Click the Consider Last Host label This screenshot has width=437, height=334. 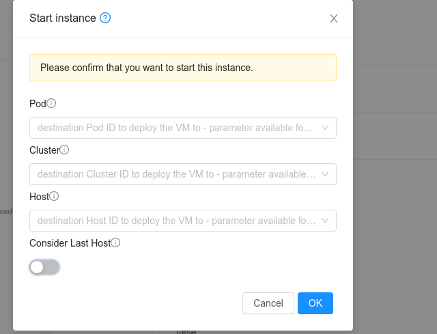tap(70, 242)
